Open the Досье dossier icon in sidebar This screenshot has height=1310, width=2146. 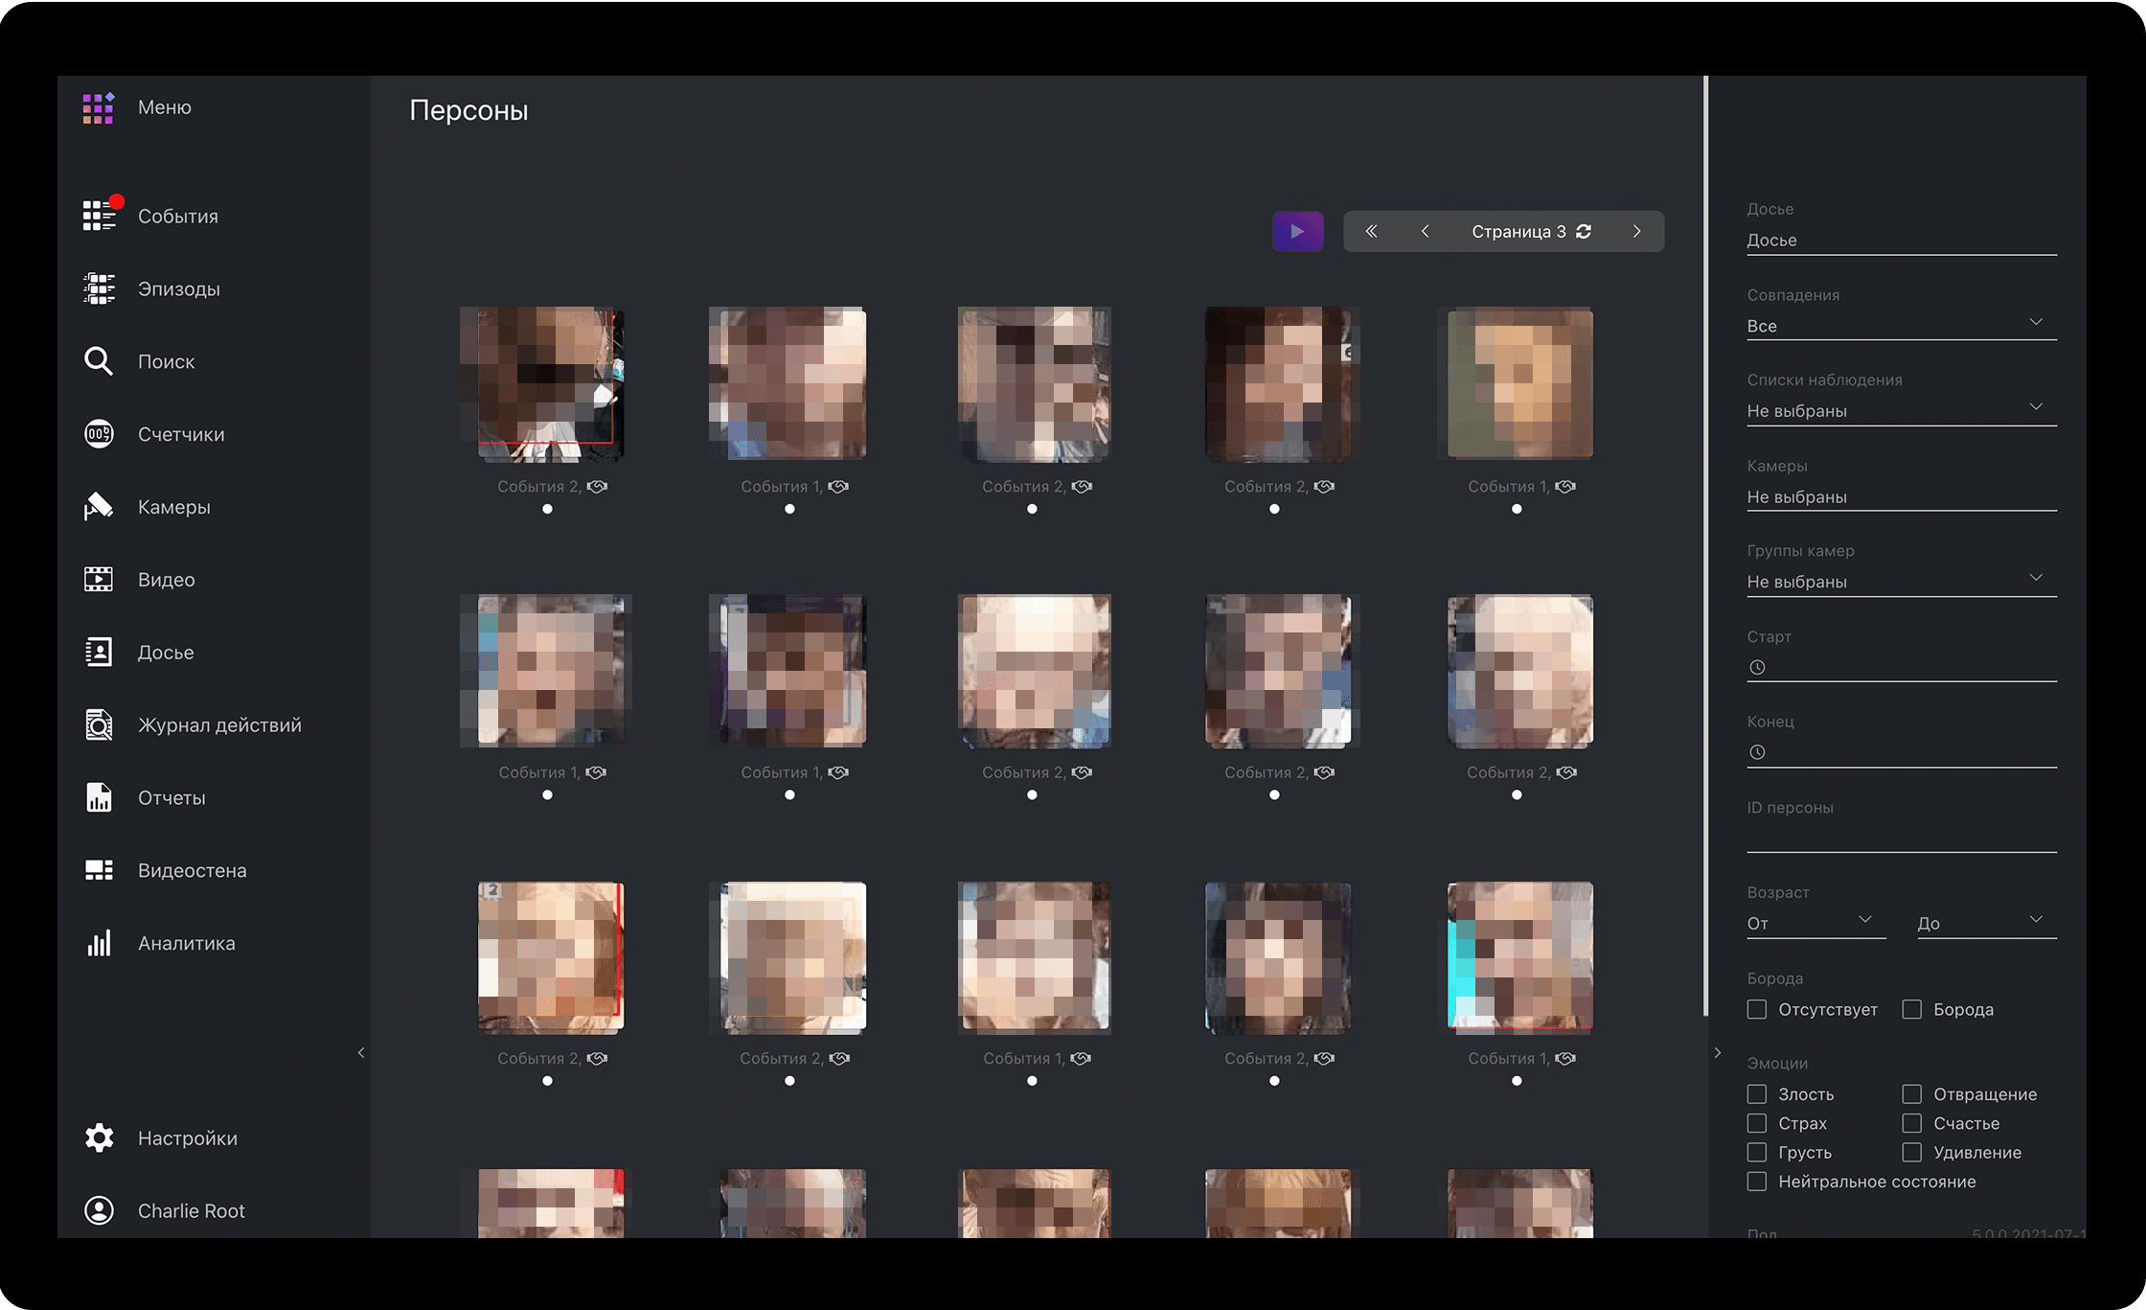[x=99, y=653]
